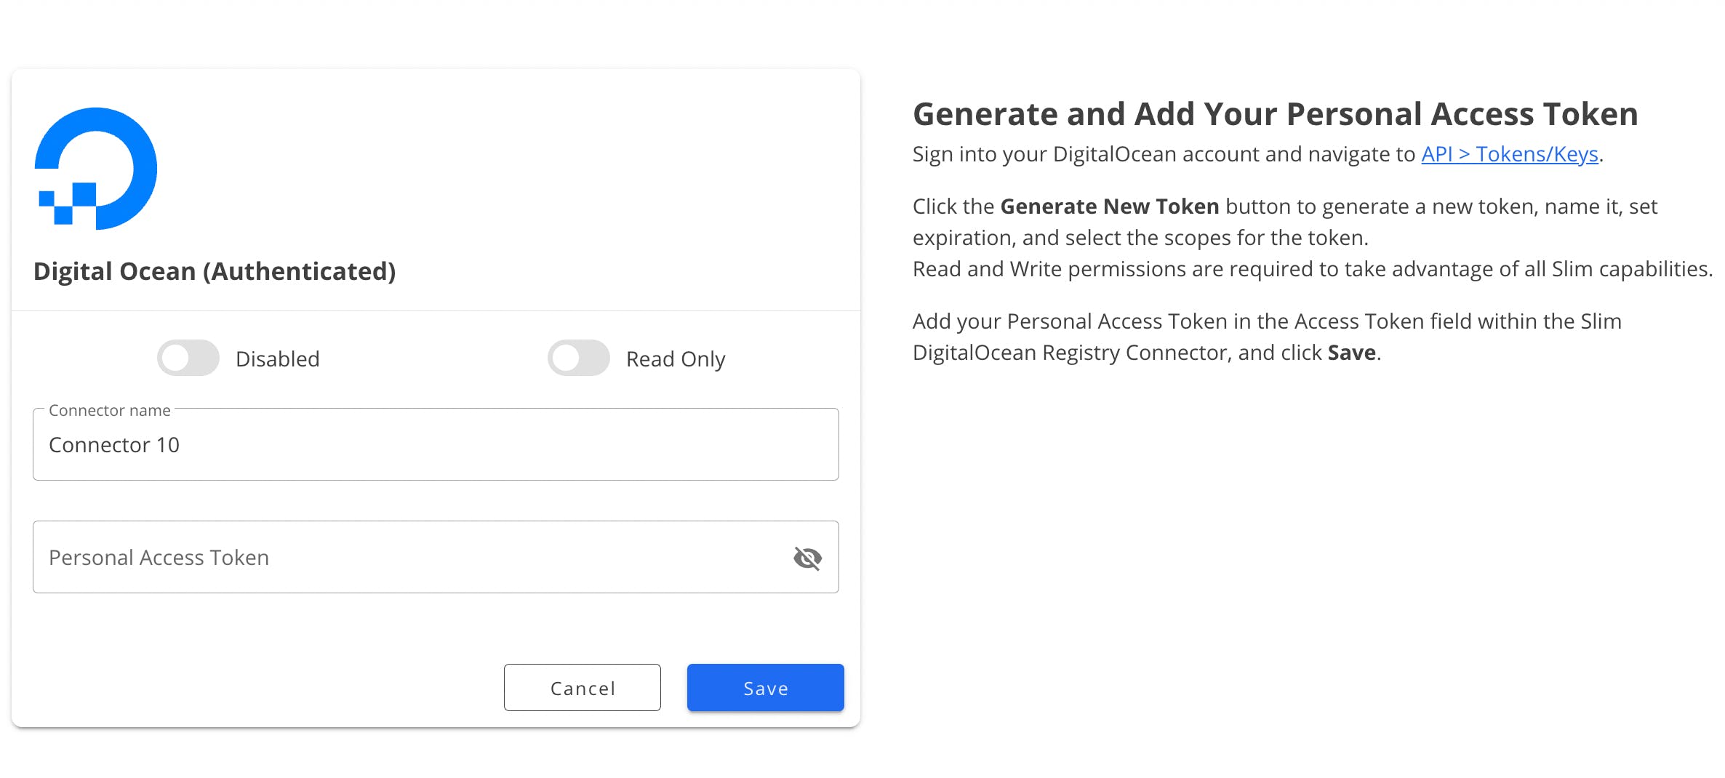This screenshot has height=778, width=1725.
Task: Click the Sign into your DigitalOcean account text
Action: 1164,154
